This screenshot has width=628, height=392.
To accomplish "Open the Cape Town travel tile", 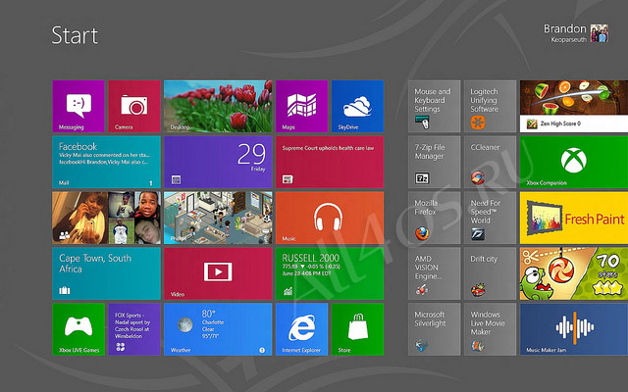I will point(107,273).
